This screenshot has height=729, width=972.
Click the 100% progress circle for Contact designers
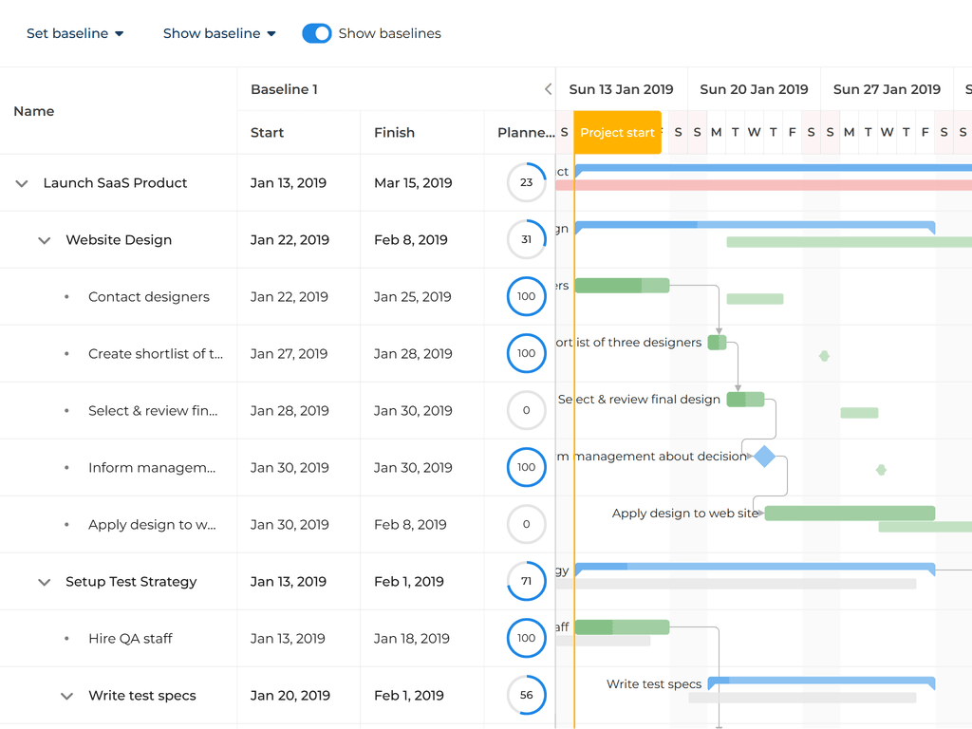(x=526, y=296)
